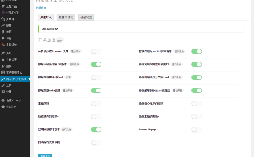Screen dimensions: 254x157
Task: Click 建议开启 badge next to 禁用文章修订版本
Action: click(x=66, y=130)
